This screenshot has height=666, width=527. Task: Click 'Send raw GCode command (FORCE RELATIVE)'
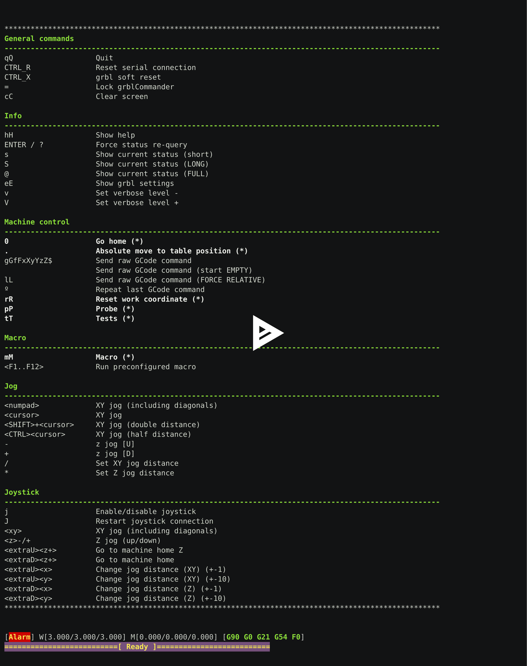coord(180,280)
